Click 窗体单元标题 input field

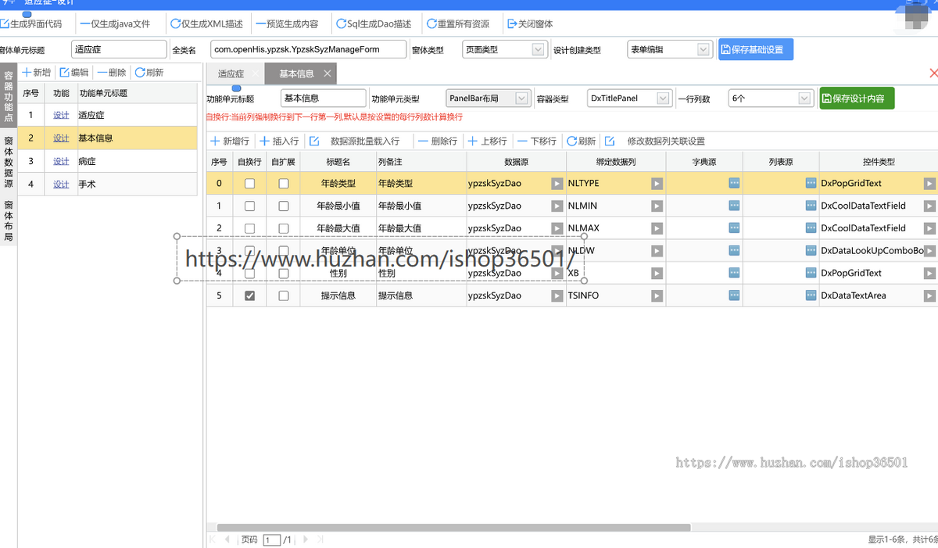pyautogui.click(x=119, y=49)
